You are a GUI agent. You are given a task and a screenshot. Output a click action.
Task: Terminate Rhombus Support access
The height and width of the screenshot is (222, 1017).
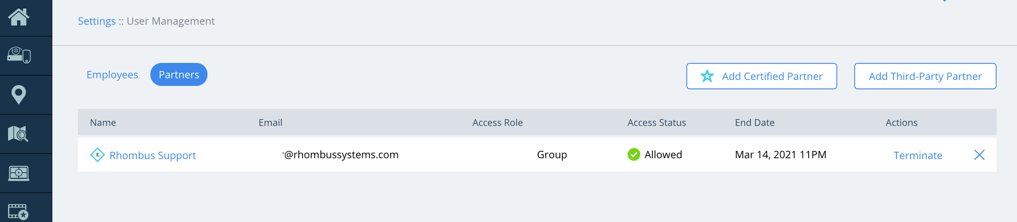point(918,155)
